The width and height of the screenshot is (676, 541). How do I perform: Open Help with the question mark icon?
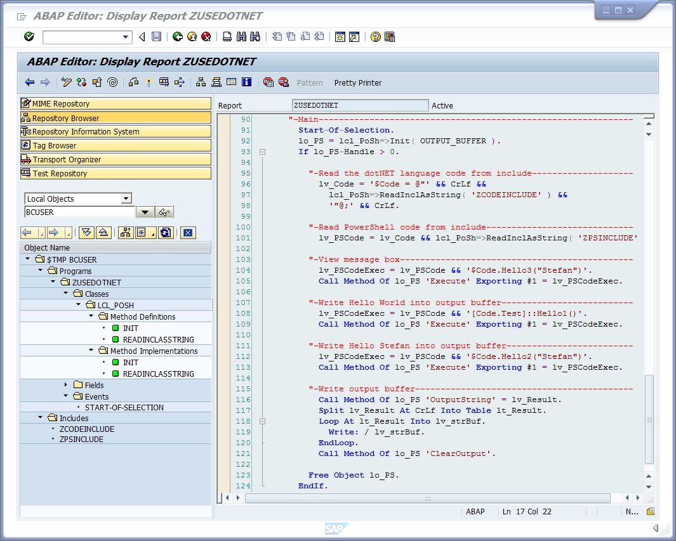(x=375, y=37)
